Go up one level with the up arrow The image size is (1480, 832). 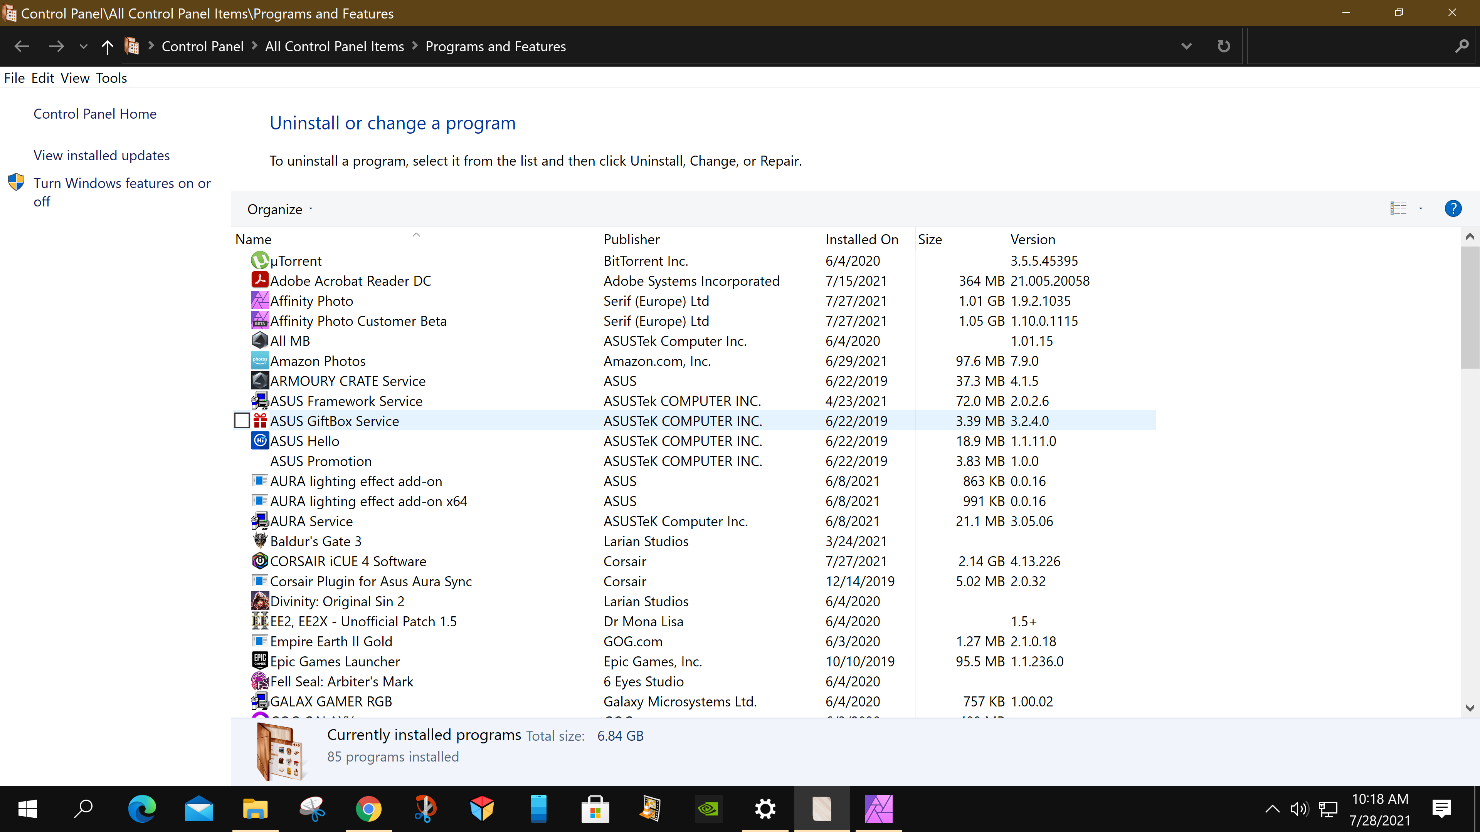pos(107,47)
